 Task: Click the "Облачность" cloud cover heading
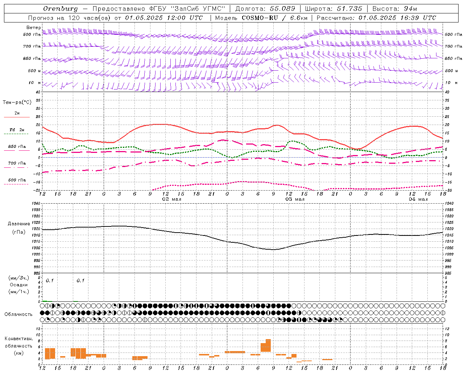[x=18, y=314]
